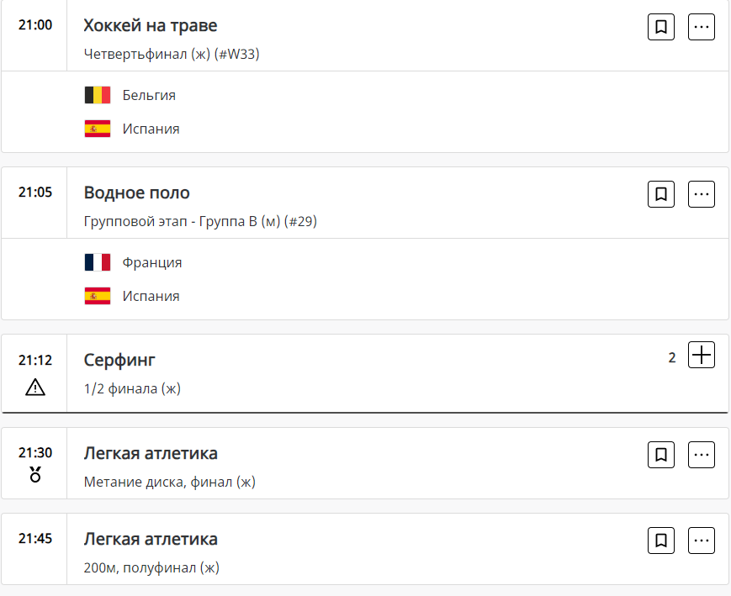Click the Belgium flag icon
Viewport: 731px width, 596px height.
[x=98, y=95]
